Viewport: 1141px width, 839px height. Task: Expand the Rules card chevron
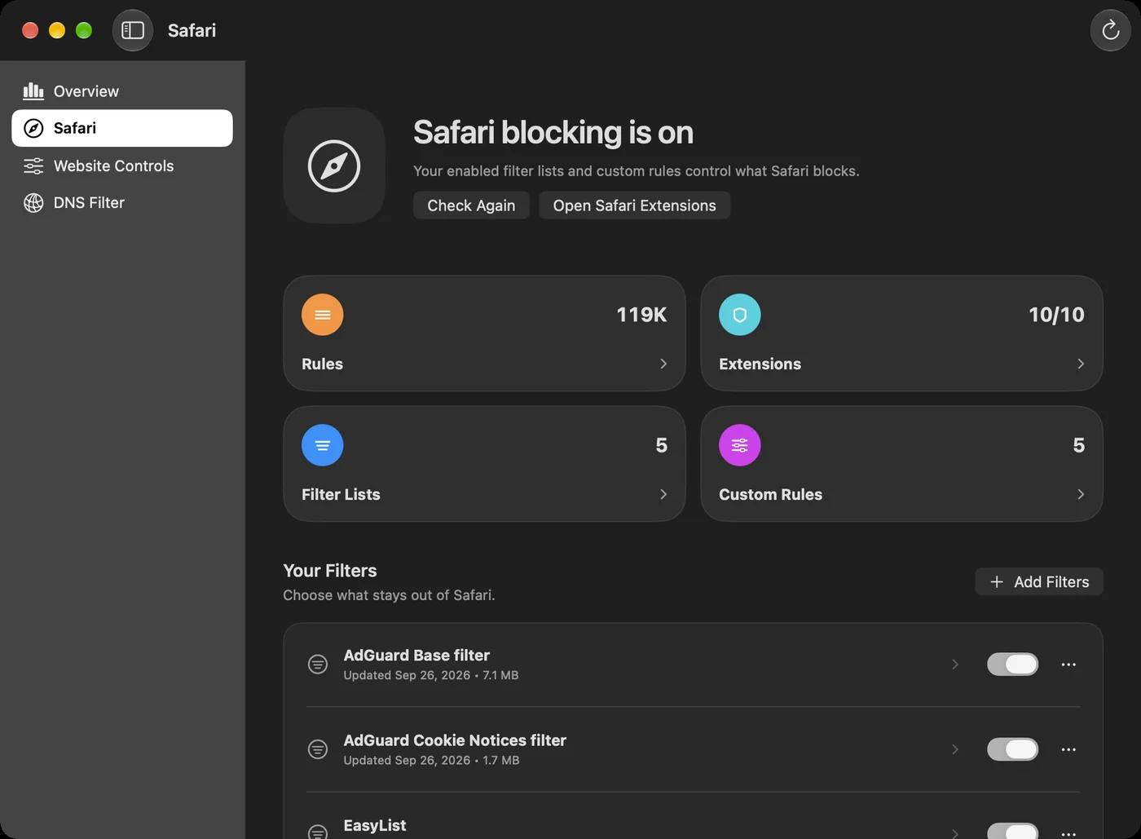663,364
